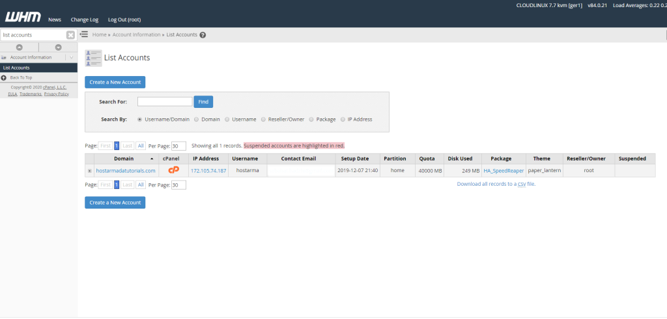Open hostarmadatutorials.com domain link
Viewport: 667px width, 319px height.
coord(126,170)
